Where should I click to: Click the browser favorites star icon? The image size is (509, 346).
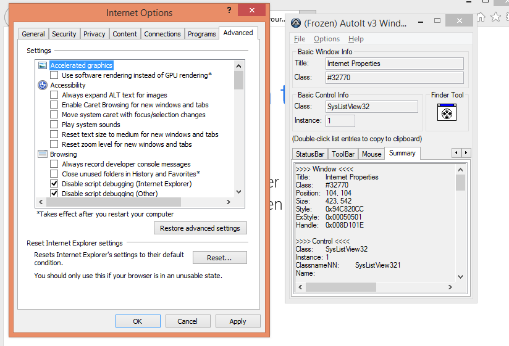(x=495, y=17)
